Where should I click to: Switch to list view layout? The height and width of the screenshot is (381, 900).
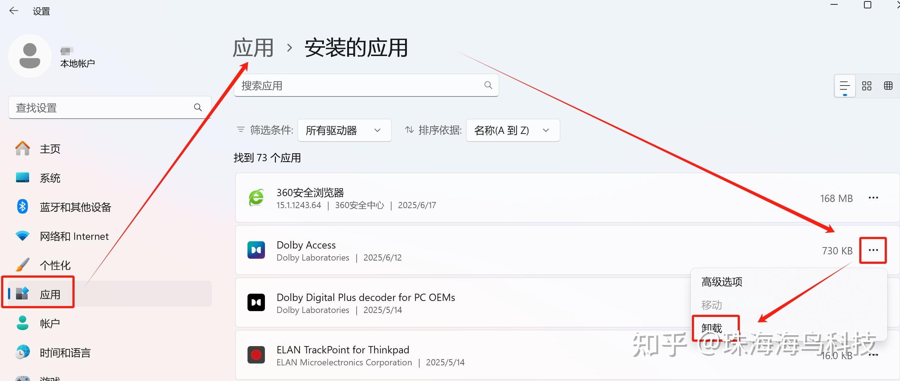845,86
